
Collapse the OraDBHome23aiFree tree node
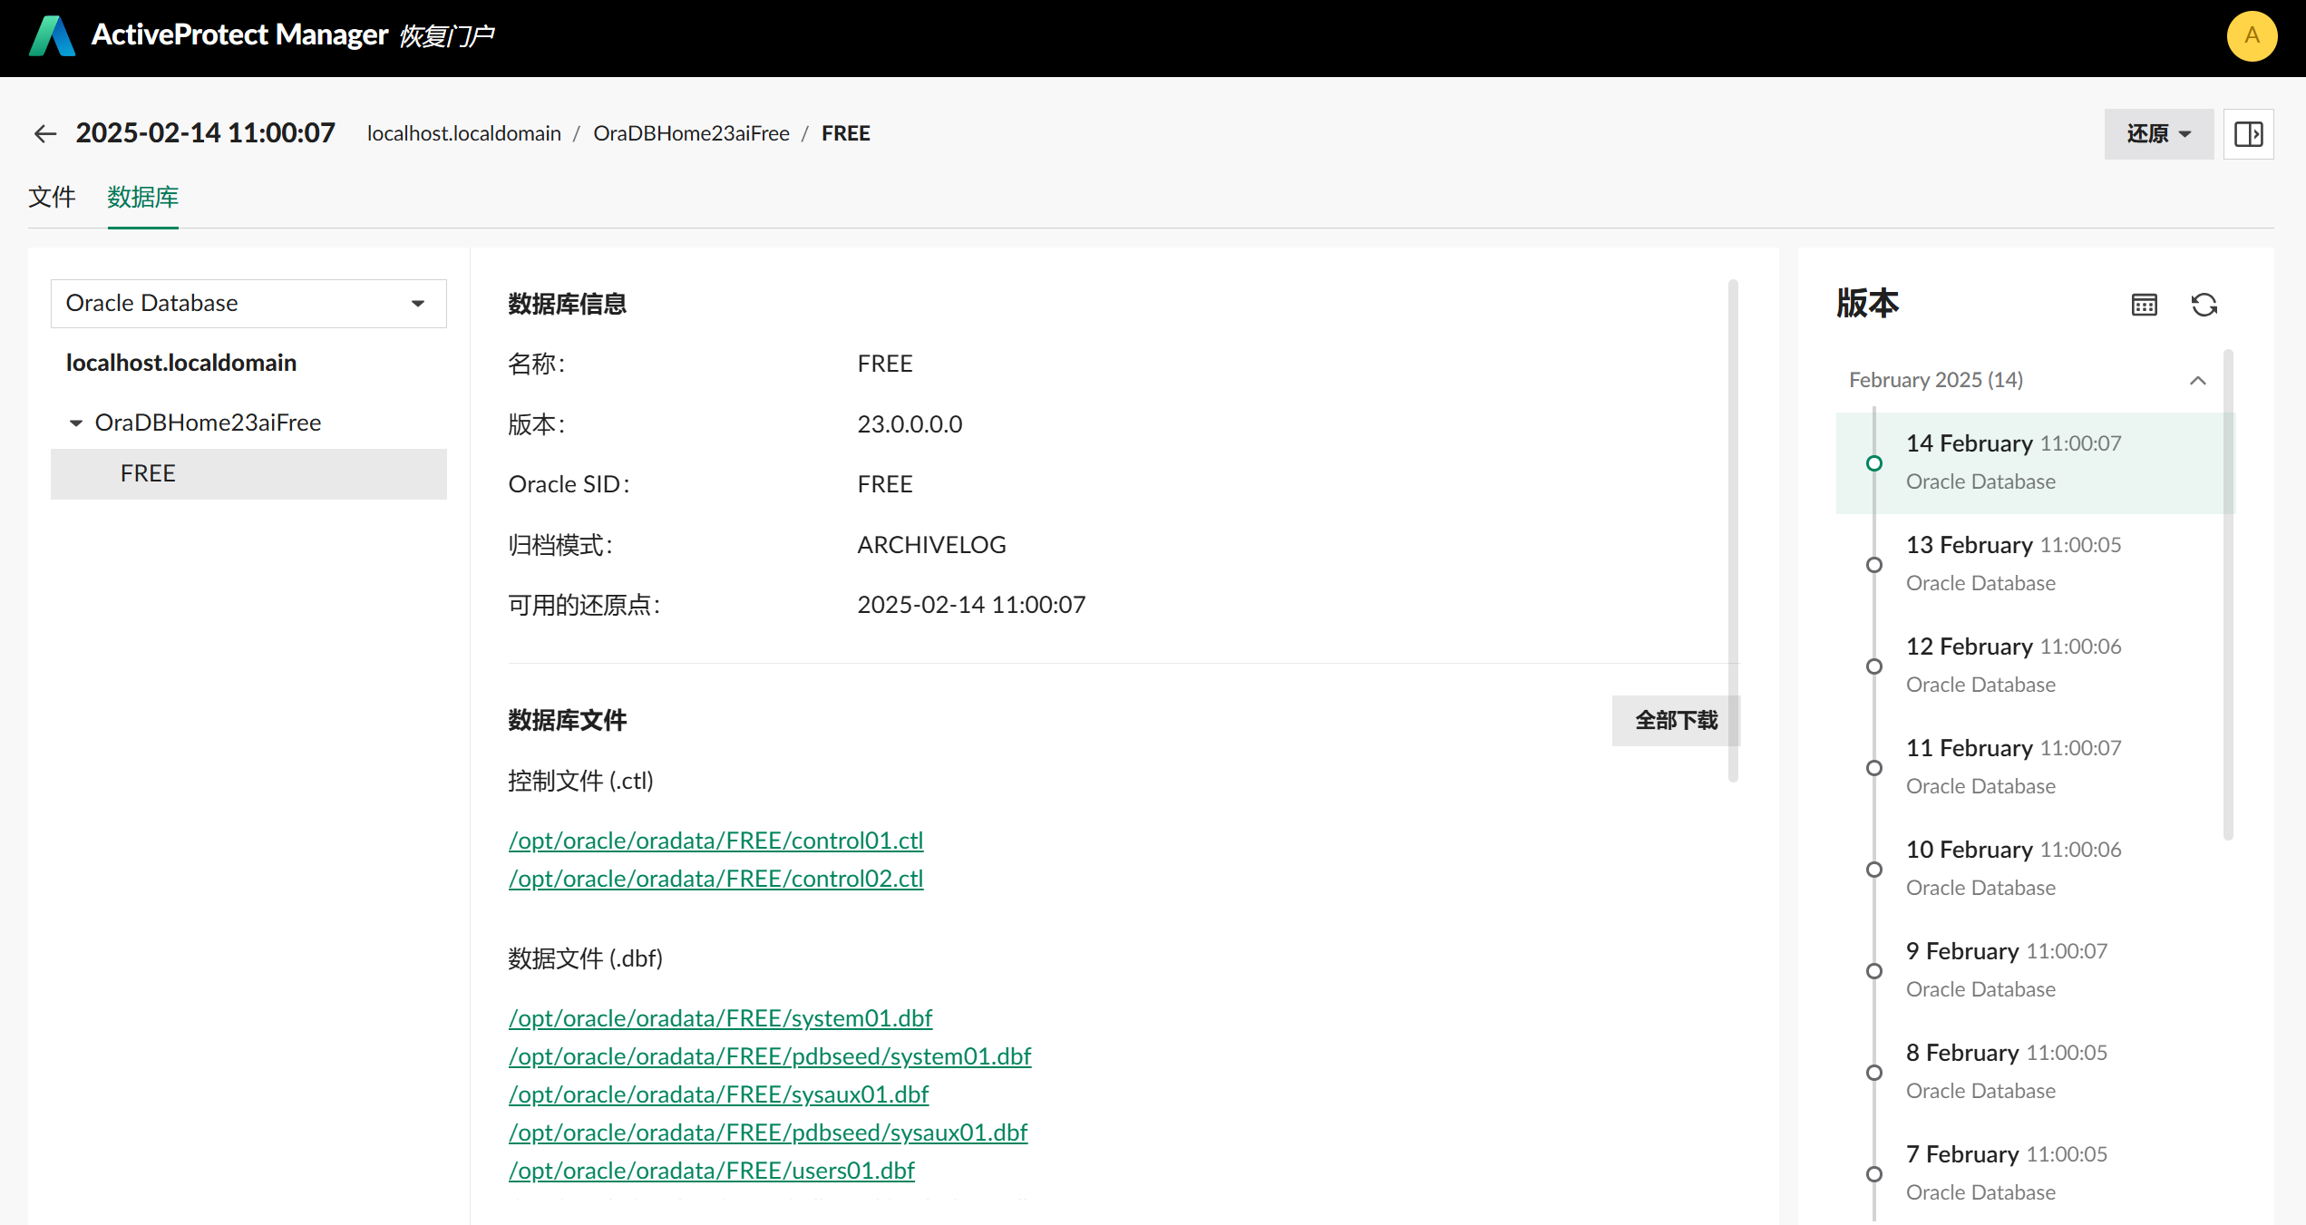coord(76,423)
